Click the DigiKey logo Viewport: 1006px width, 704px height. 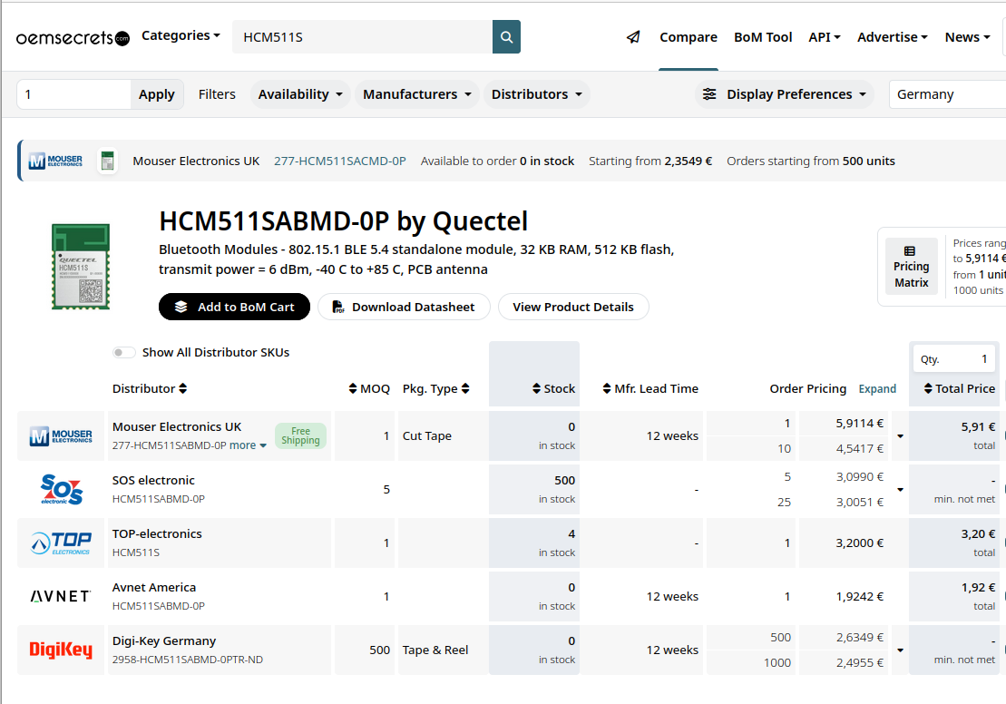click(x=61, y=650)
